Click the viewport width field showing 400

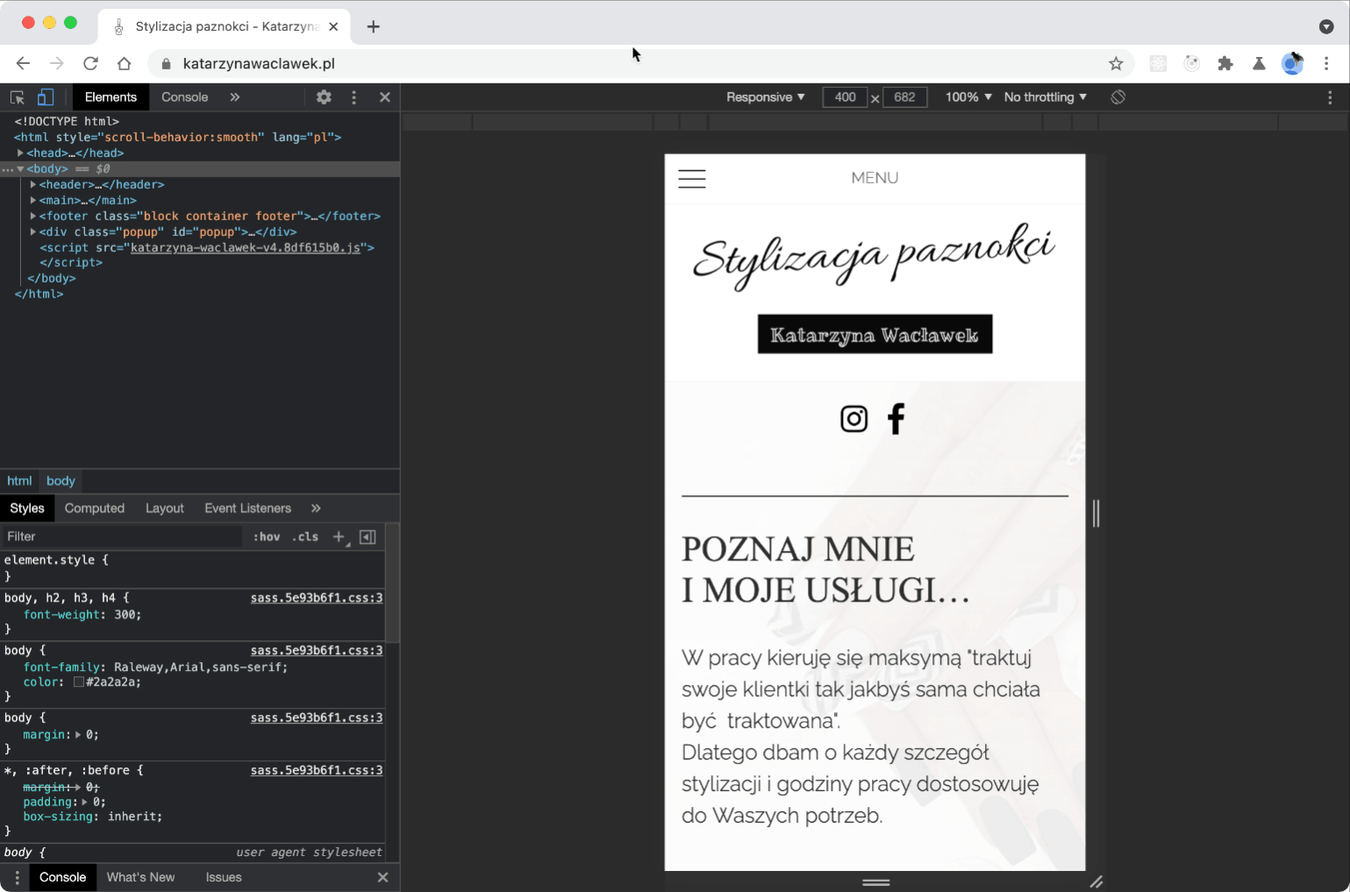(845, 96)
